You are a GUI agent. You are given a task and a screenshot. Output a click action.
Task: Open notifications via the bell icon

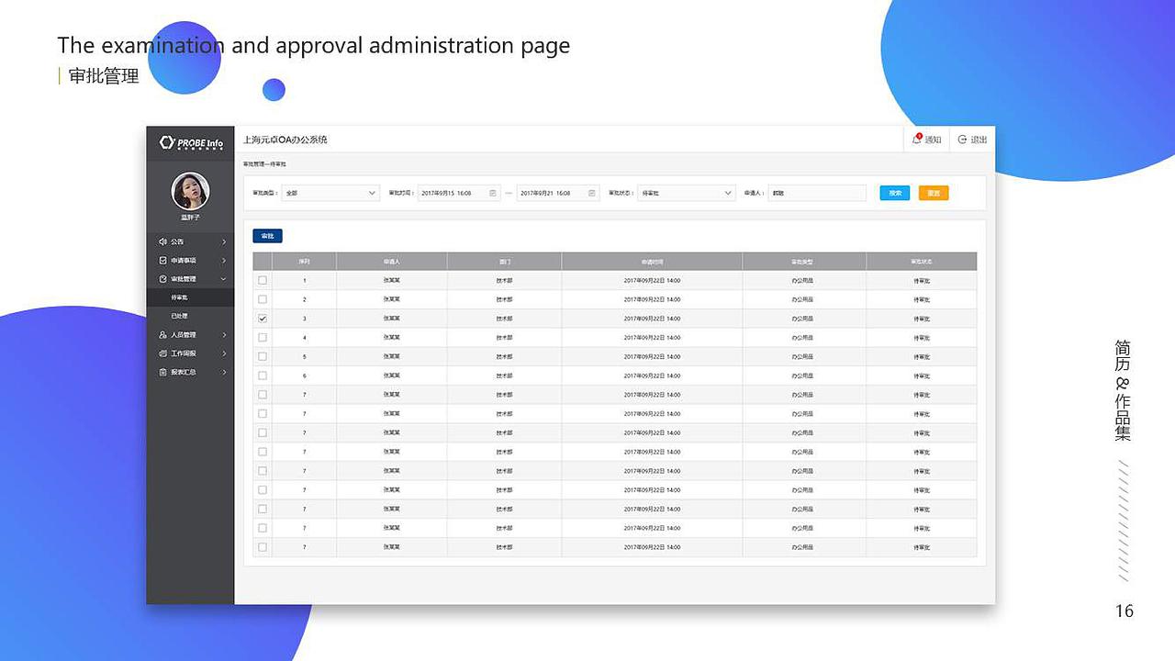(916, 140)
